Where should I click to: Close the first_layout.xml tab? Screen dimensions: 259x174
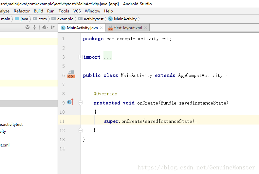tap(145, 28)
